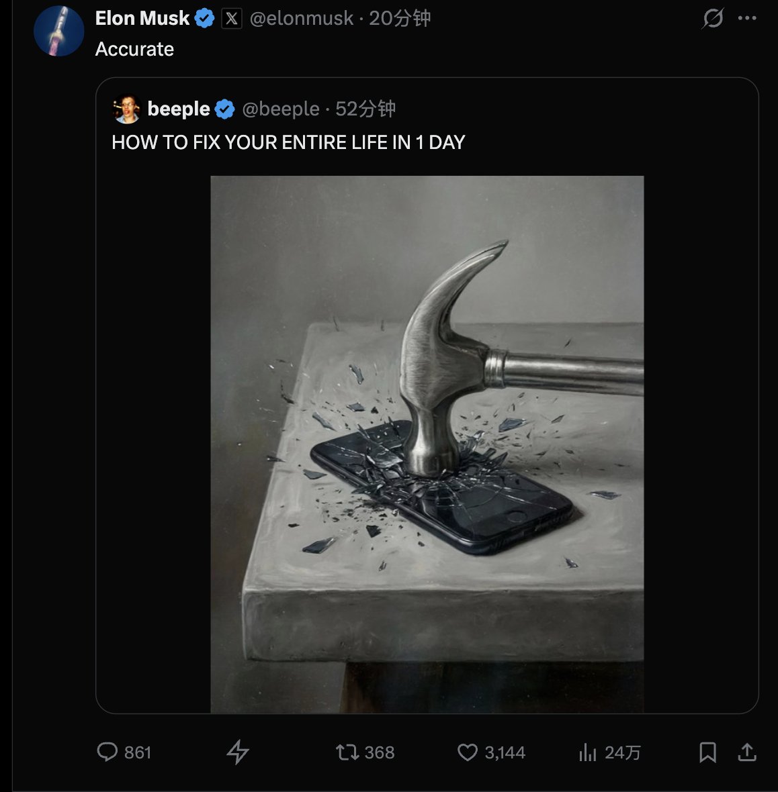Click the Grok lightning bolt icon
778x792 pixels.
[237, 752]
